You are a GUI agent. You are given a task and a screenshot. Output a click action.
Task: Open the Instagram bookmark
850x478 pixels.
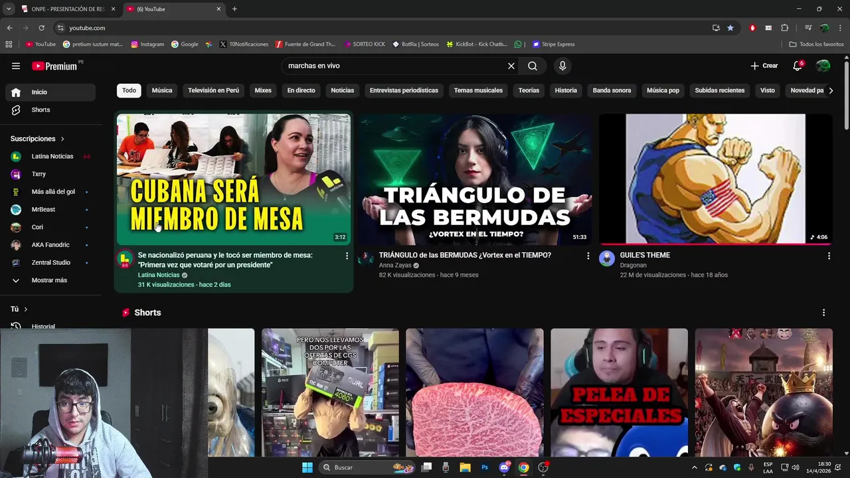coord(147,44)
